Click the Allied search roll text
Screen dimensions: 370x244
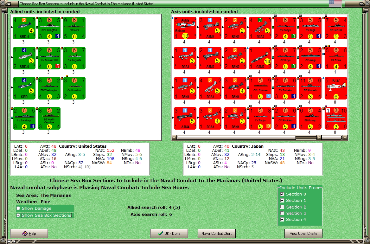click(x=154, y=208)
